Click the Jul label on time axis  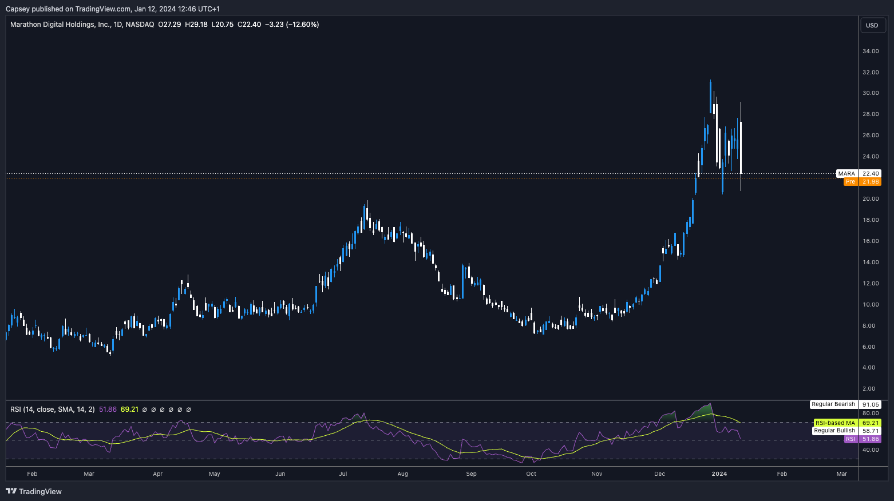(343, 474)
